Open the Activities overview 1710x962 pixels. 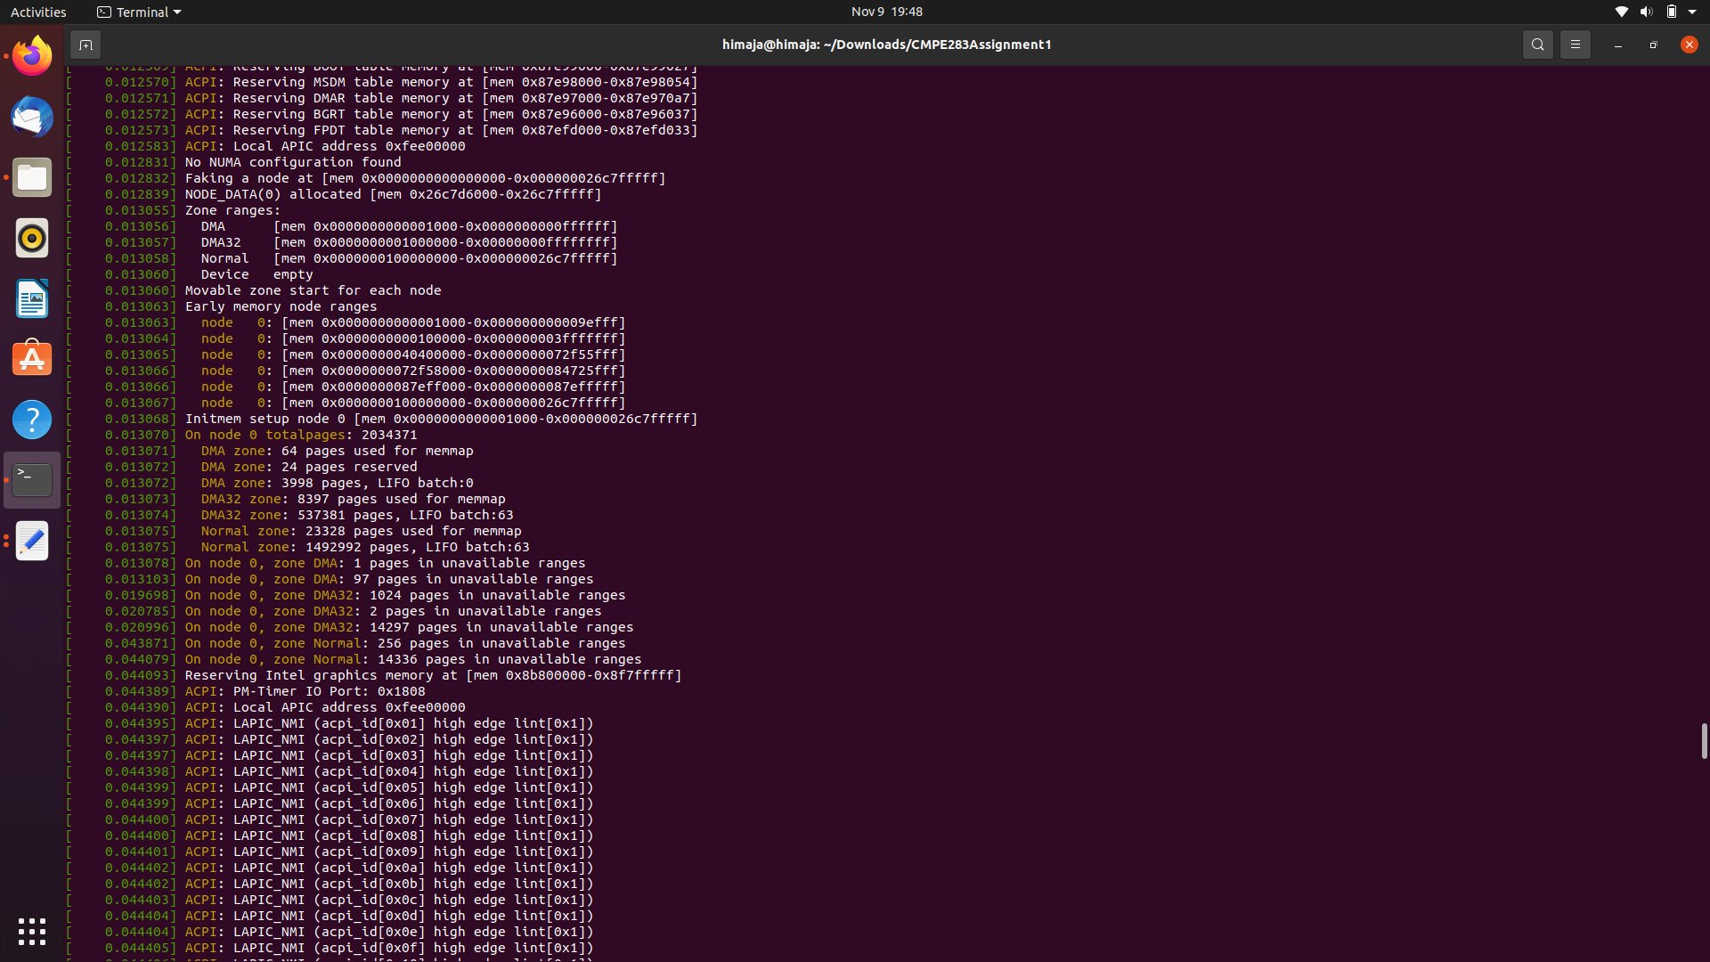coord(38,12)
